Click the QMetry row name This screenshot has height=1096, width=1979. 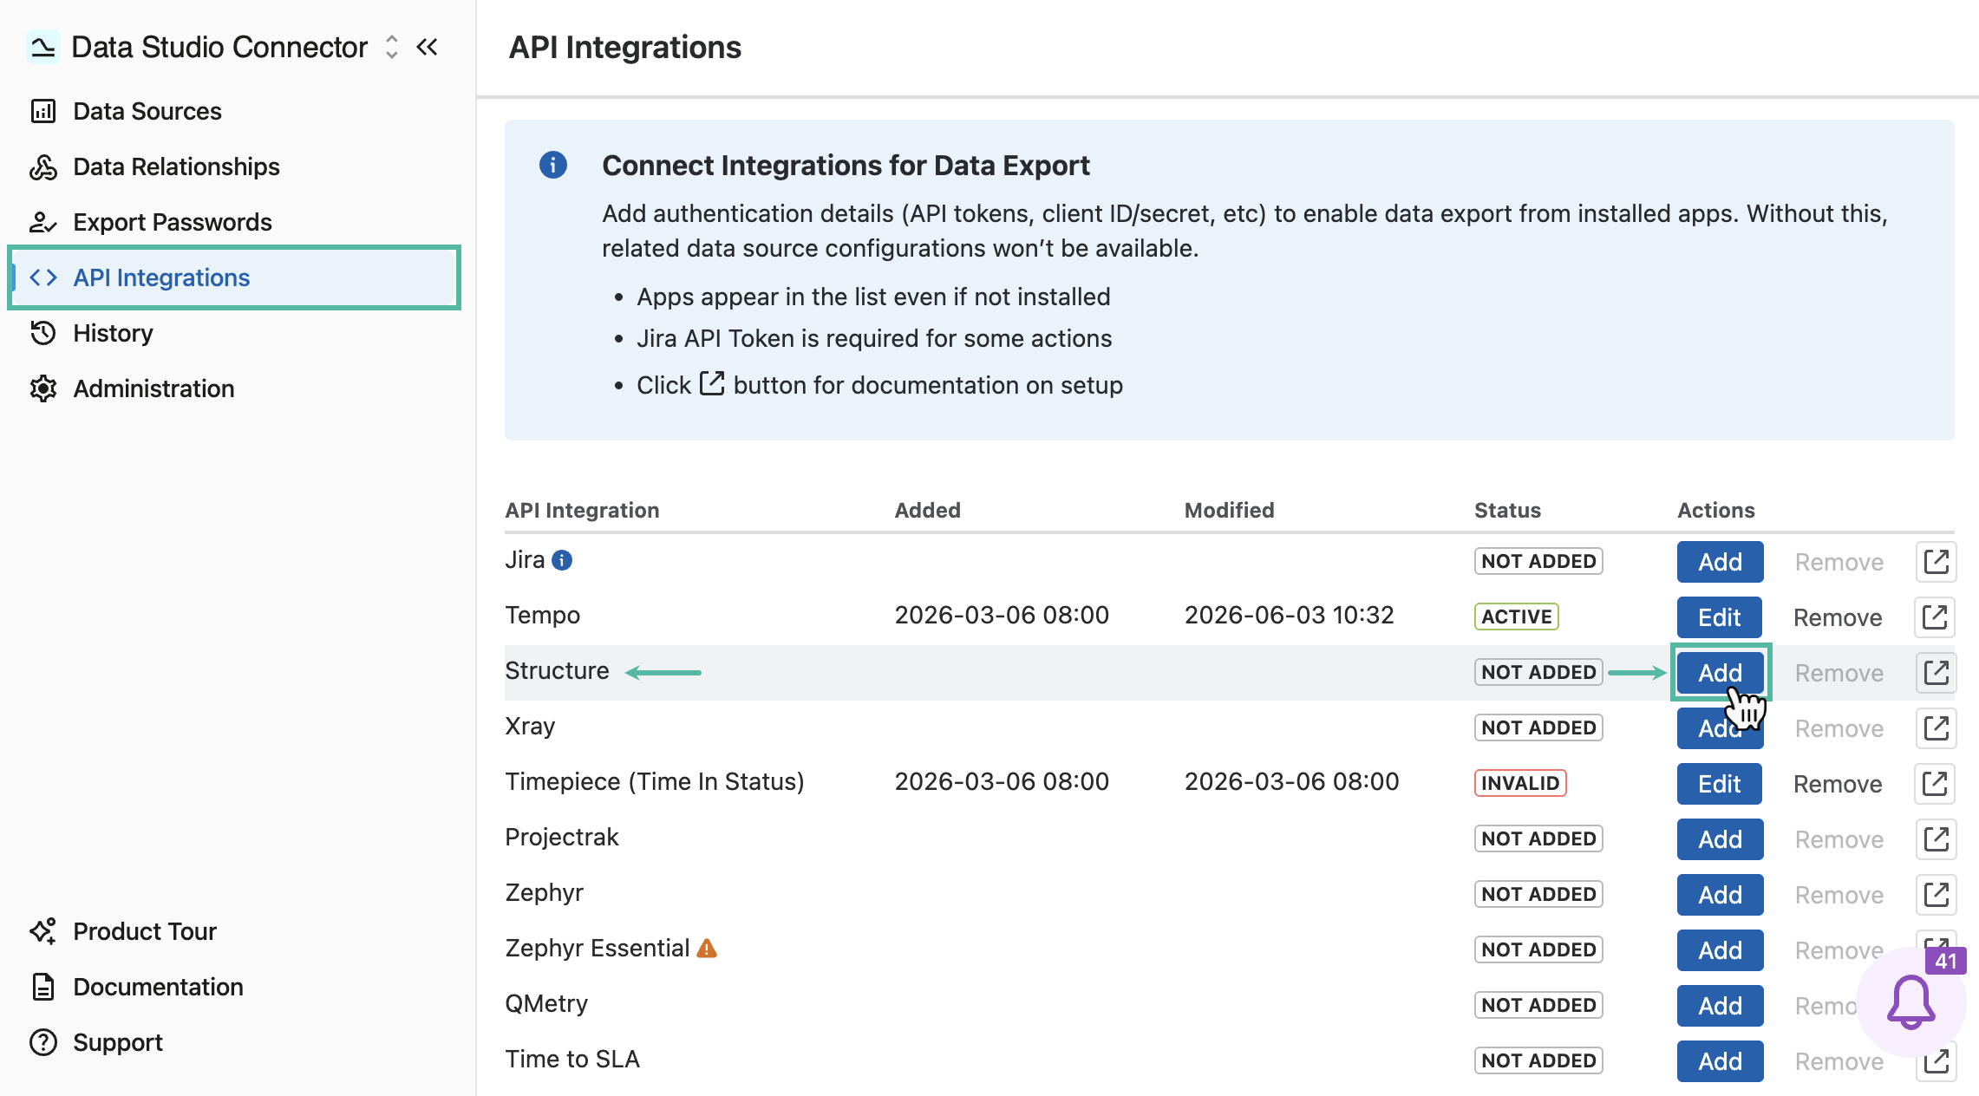pos(546,1003)
